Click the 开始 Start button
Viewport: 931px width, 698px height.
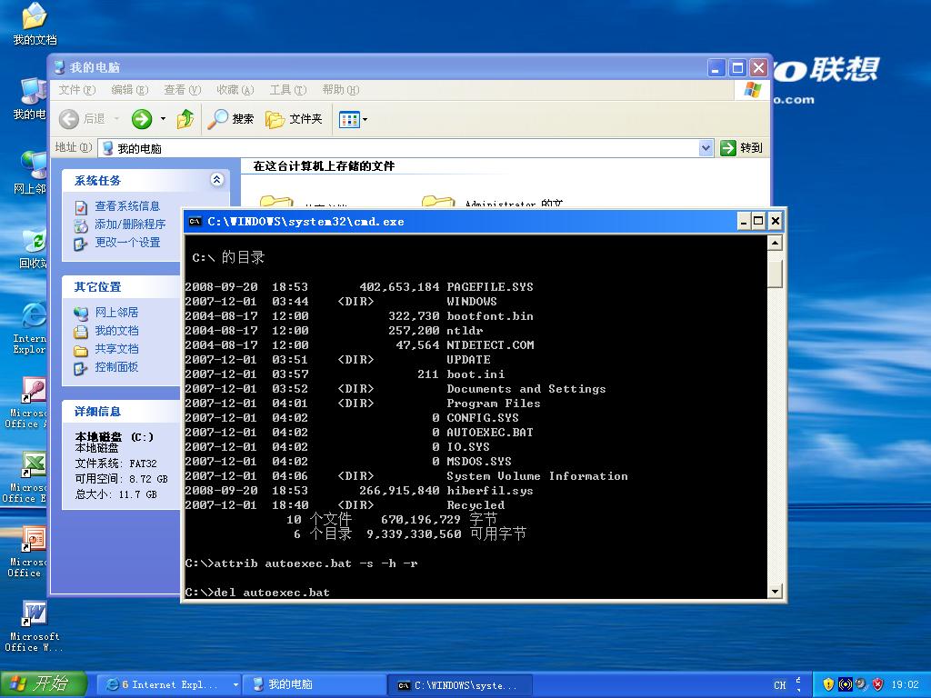coord(43,684)
